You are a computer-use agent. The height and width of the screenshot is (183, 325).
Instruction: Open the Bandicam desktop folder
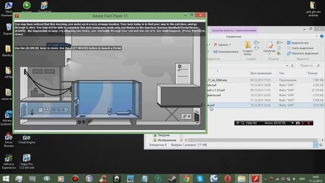coord(8,51)
